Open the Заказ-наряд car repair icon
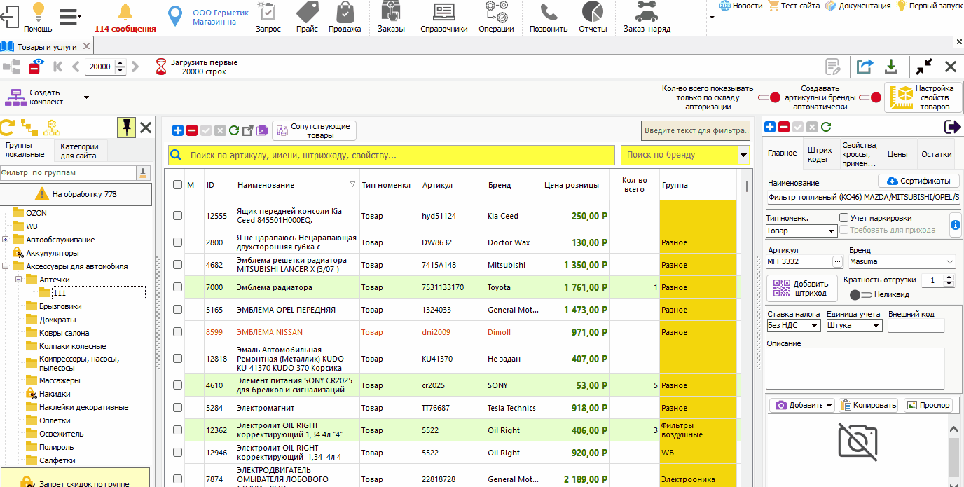Viewport: 964px width, 487px height. 646,13
